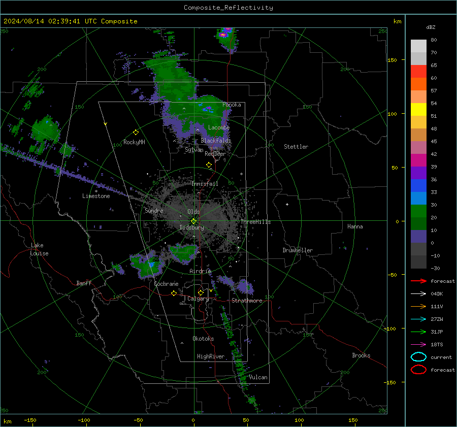This screenshot has width=457, height=427.
Task: Select the slate 10-0 dBZ swatch
Action: tap(418, 237)
